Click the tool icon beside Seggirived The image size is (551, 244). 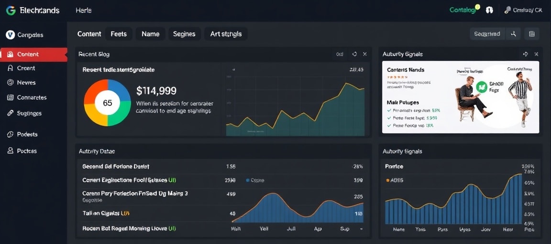(514, 34)
